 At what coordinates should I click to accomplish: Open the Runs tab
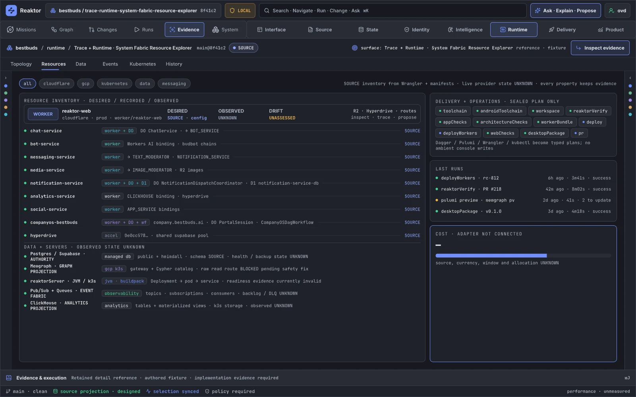144,30
